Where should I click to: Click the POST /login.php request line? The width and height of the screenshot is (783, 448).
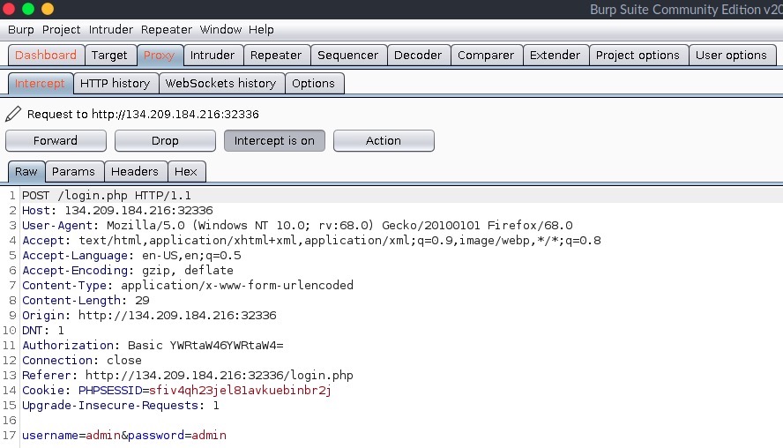pos(107,195)
